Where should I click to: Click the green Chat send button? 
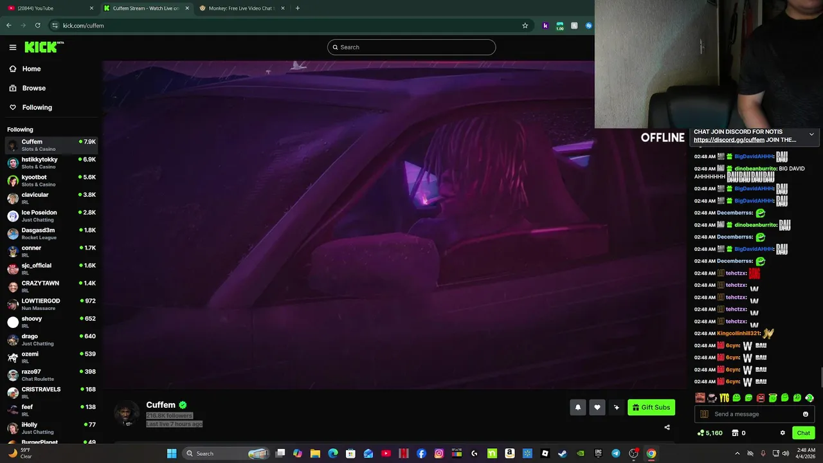(803, 433)
